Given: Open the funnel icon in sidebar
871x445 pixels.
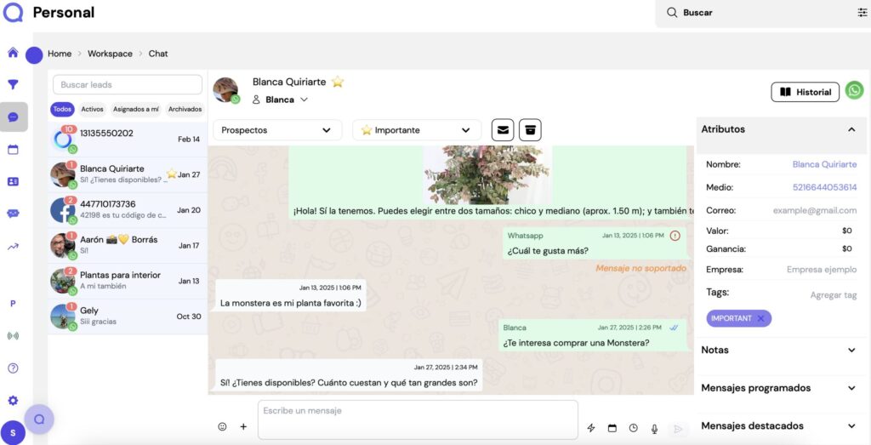Looking at the screenshot, I should (x=13, y=84).
